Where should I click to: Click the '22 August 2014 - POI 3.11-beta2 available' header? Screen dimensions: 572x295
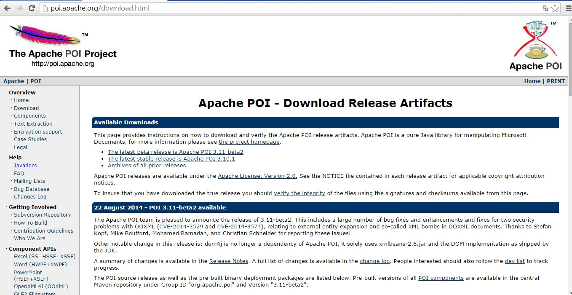(325, 207)
